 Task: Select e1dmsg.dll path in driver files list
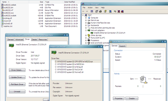[69, 67]
